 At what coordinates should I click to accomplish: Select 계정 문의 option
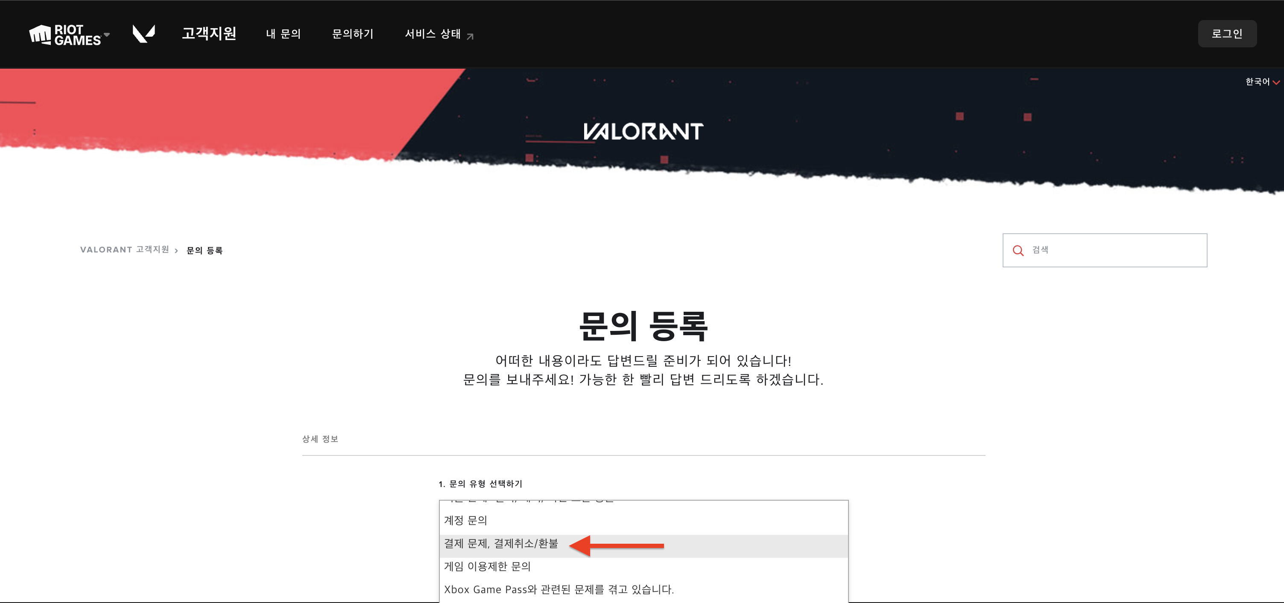pyautogui.click(x=643, y=520)
